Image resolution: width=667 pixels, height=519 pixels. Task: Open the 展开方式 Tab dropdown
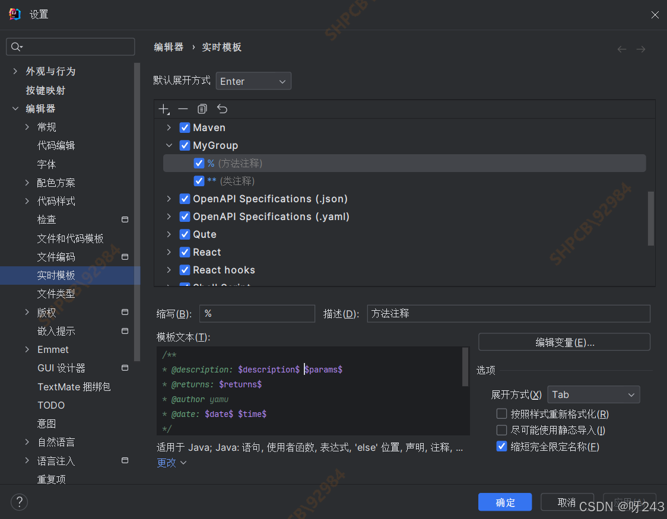click(593, 394)
